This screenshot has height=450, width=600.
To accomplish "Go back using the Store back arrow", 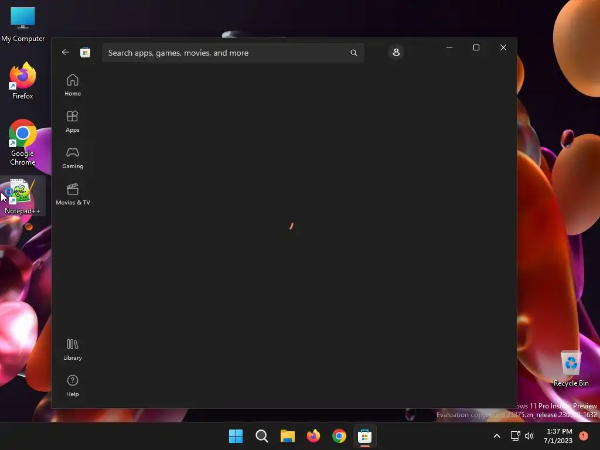I will 66,52.
